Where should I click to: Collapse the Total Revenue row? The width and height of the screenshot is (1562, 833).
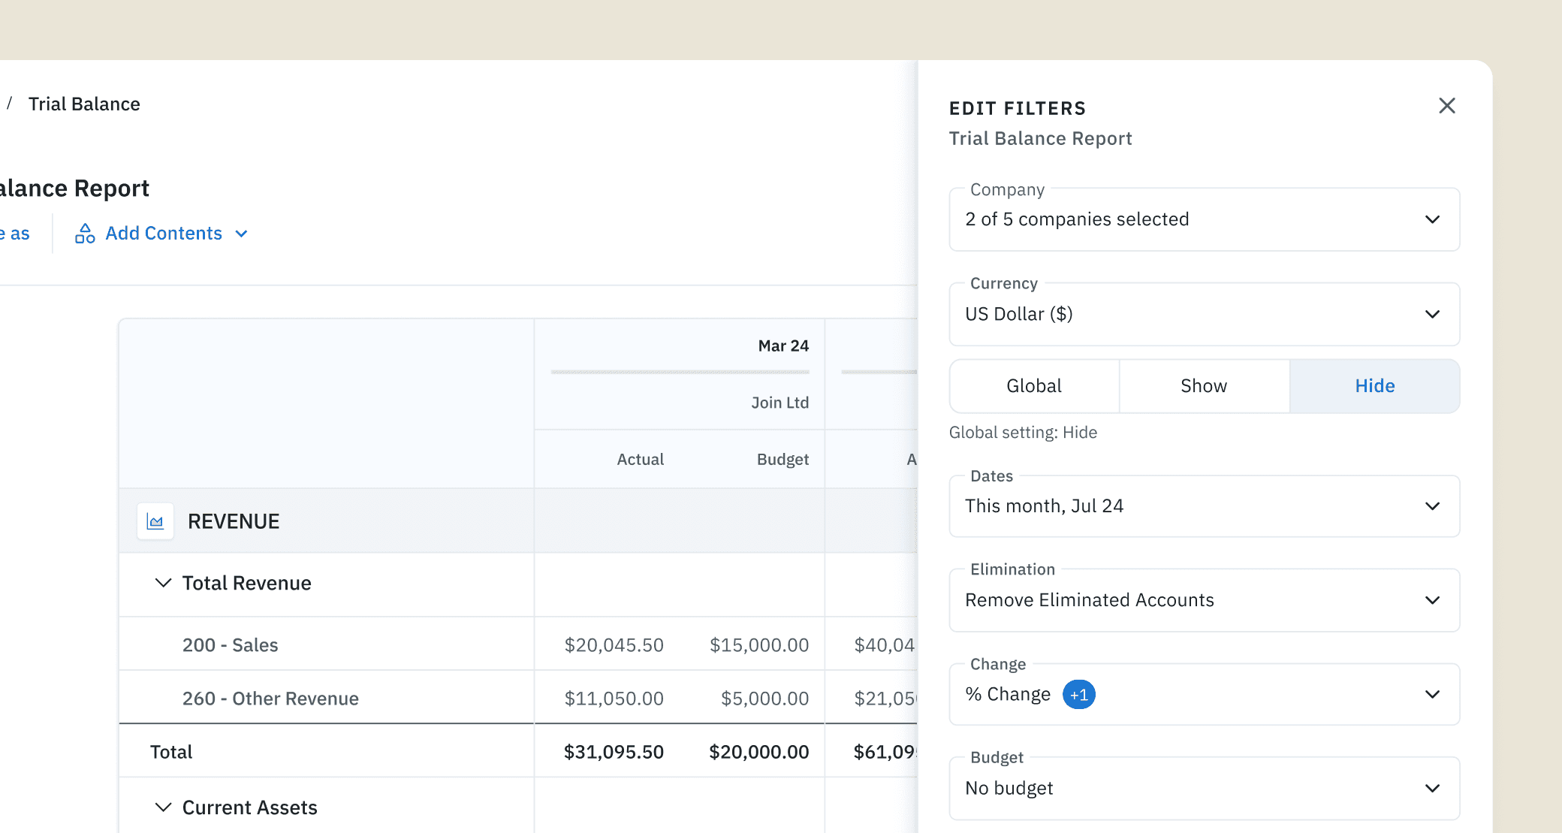163,583
